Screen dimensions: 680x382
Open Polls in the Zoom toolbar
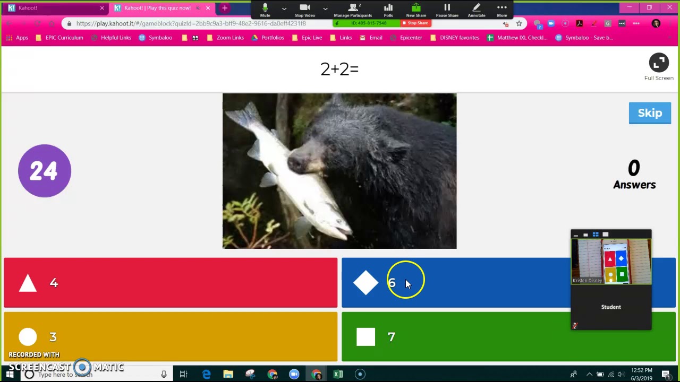pyautogui.click(x=388, y=10)
